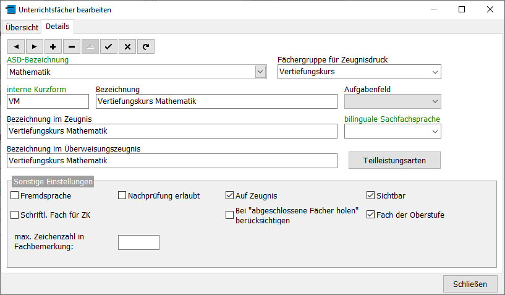This screenshot has height=295, width=505.
Task: Click the interne Kurzform text field
Action: click(x=48, y=101)
